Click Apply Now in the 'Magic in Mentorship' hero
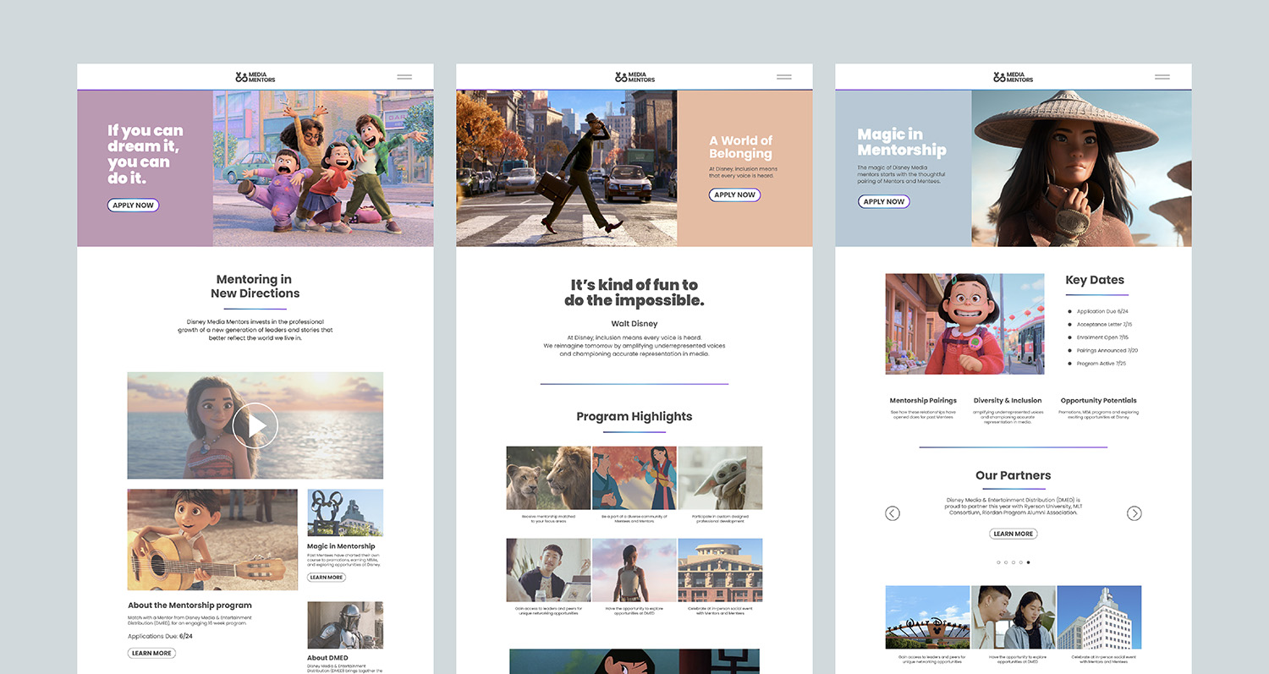Image resolution: width=1269 pixels, height=674 pixels. tap(884, 202)
